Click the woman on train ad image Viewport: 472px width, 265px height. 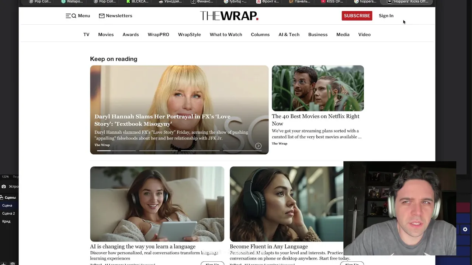[287, 204]
